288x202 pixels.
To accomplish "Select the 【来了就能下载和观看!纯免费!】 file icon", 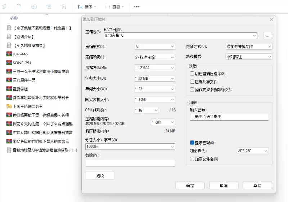I will point(9,28).
